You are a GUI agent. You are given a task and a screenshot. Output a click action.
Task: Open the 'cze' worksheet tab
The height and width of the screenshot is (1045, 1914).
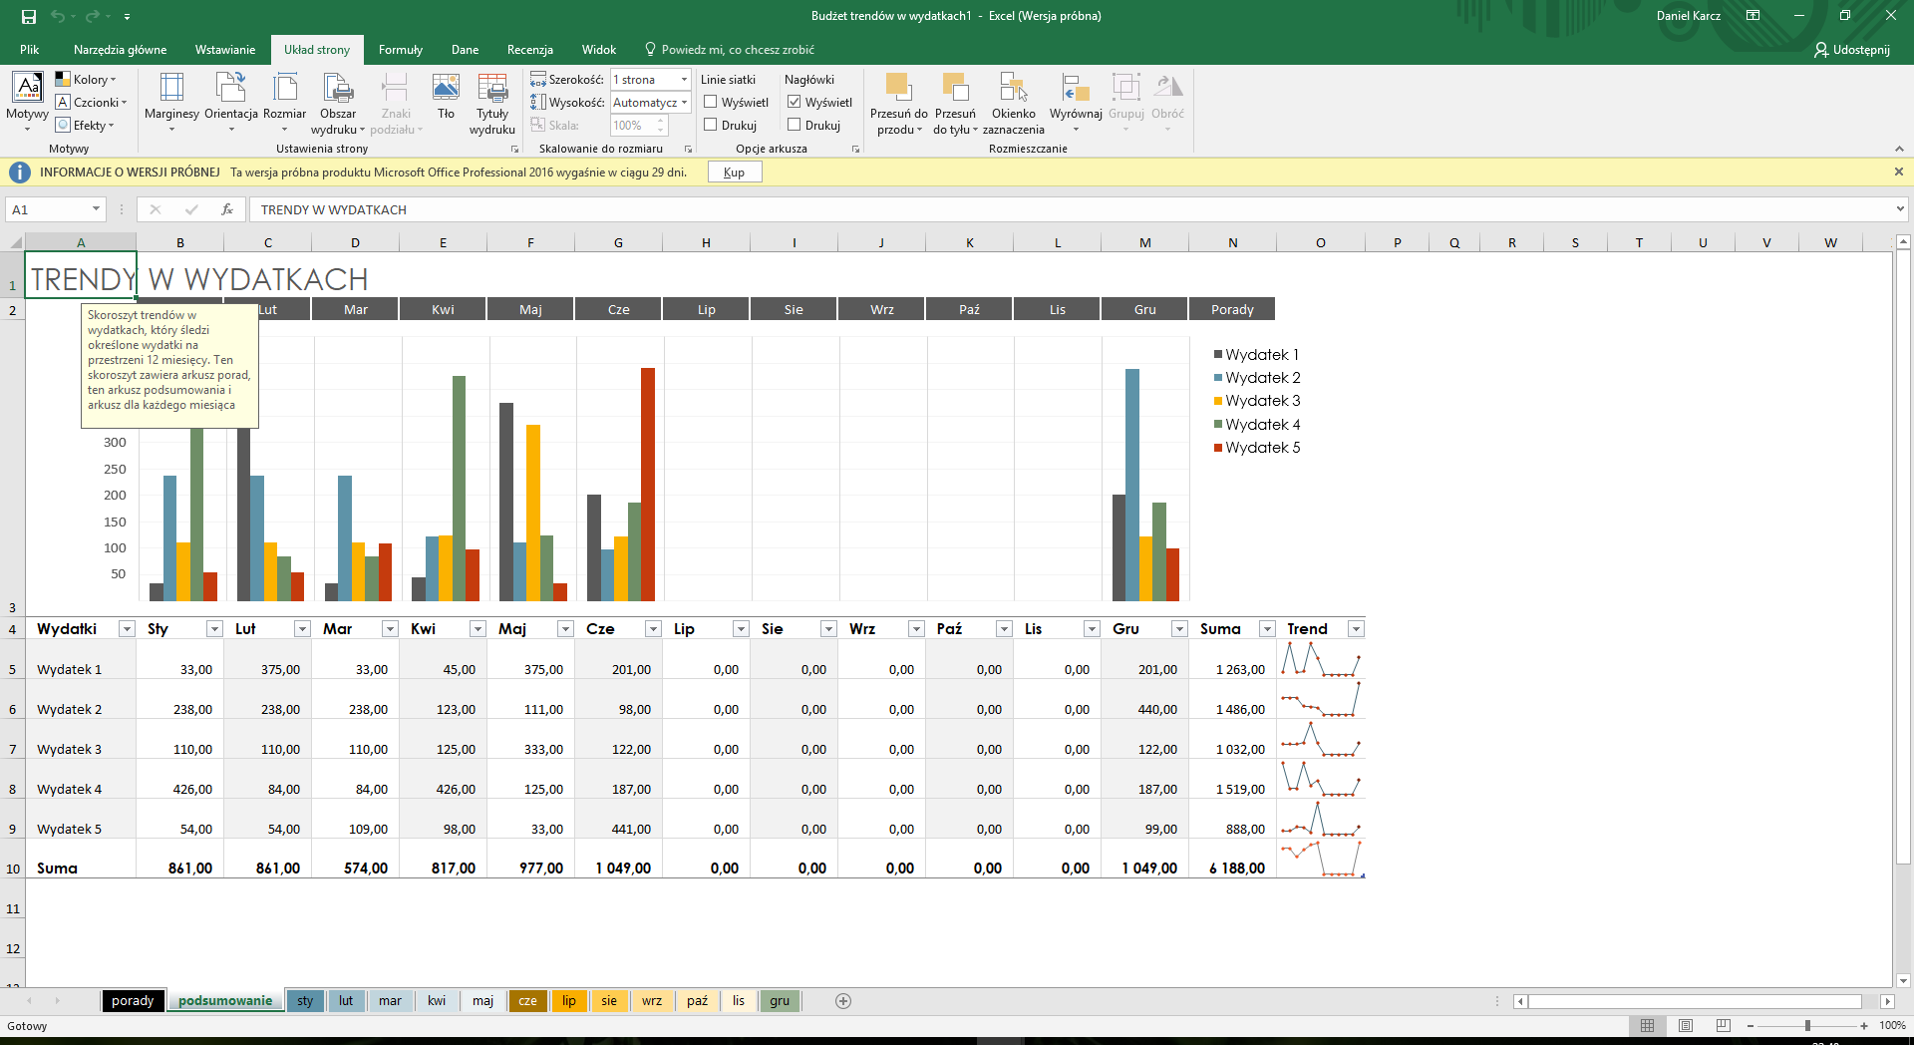527,1001
